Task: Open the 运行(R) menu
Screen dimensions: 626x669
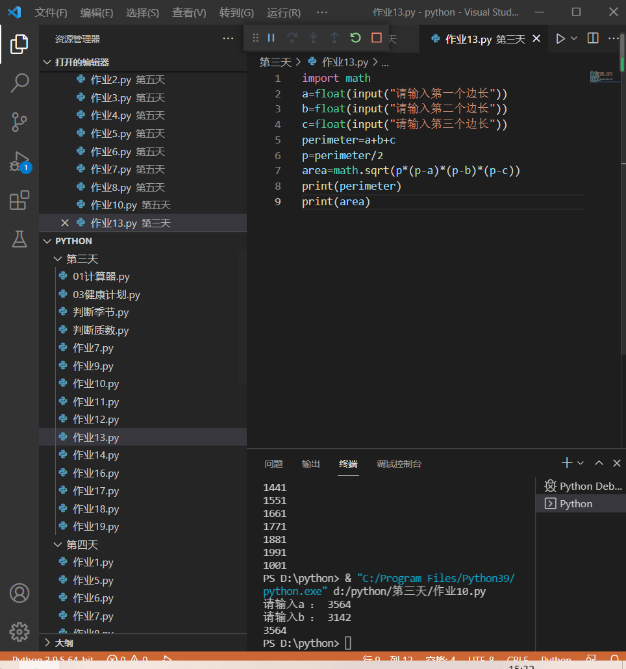Action: click(284, 12)
